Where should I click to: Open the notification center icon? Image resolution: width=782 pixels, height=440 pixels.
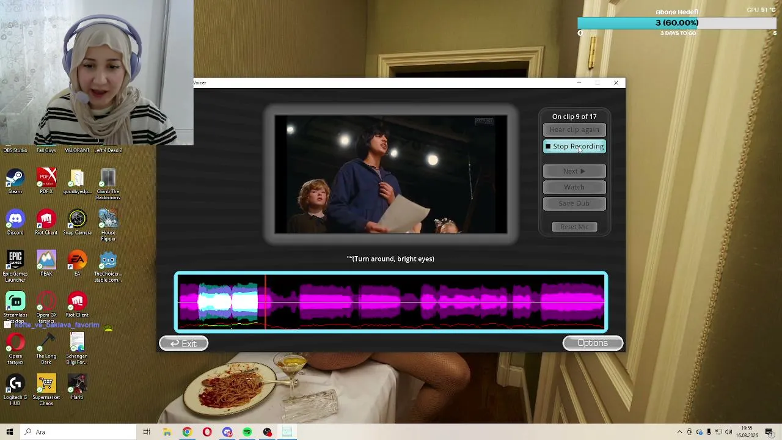pyautogui.click(x=769, y=432)
